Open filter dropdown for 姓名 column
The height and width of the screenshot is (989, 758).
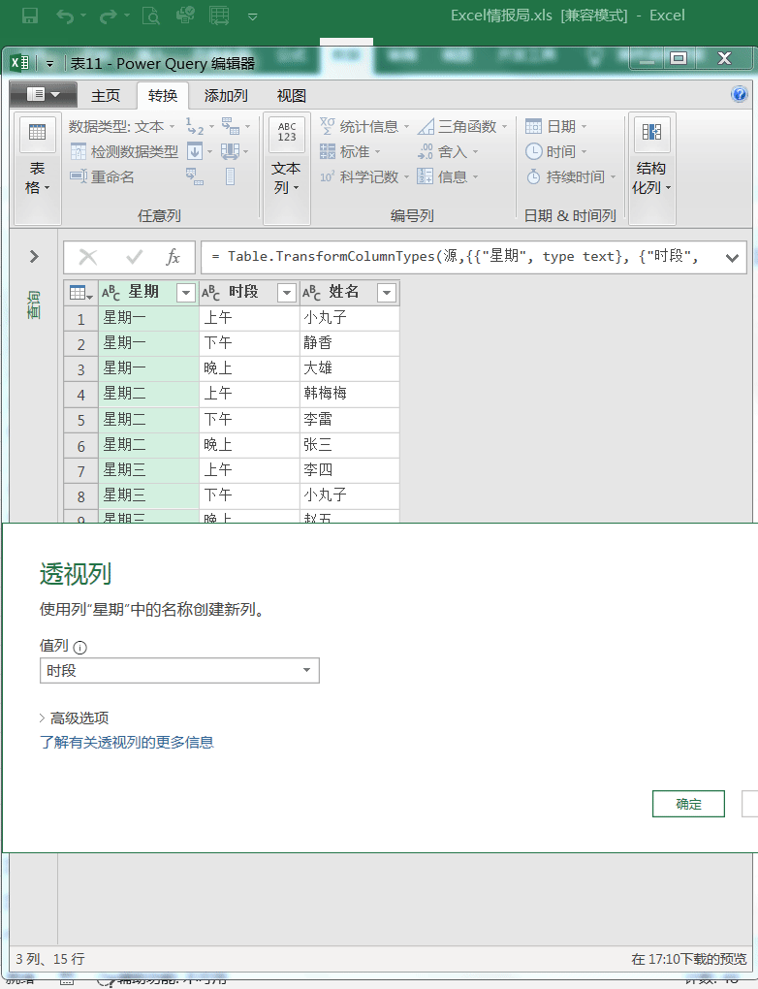(x=386, y=293)
